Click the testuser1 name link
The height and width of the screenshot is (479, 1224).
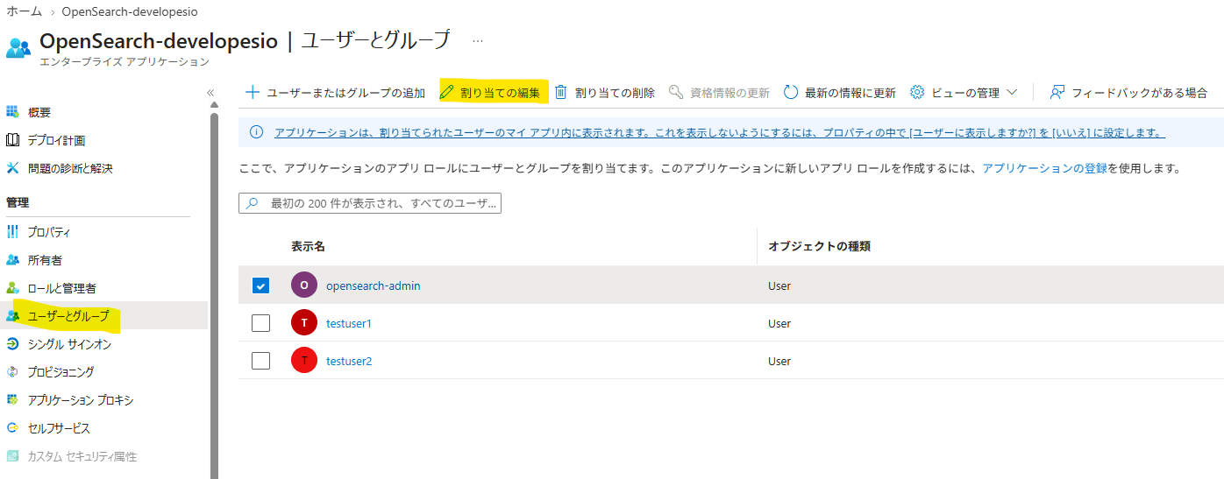pyautogui.click(x=349, y=323)
